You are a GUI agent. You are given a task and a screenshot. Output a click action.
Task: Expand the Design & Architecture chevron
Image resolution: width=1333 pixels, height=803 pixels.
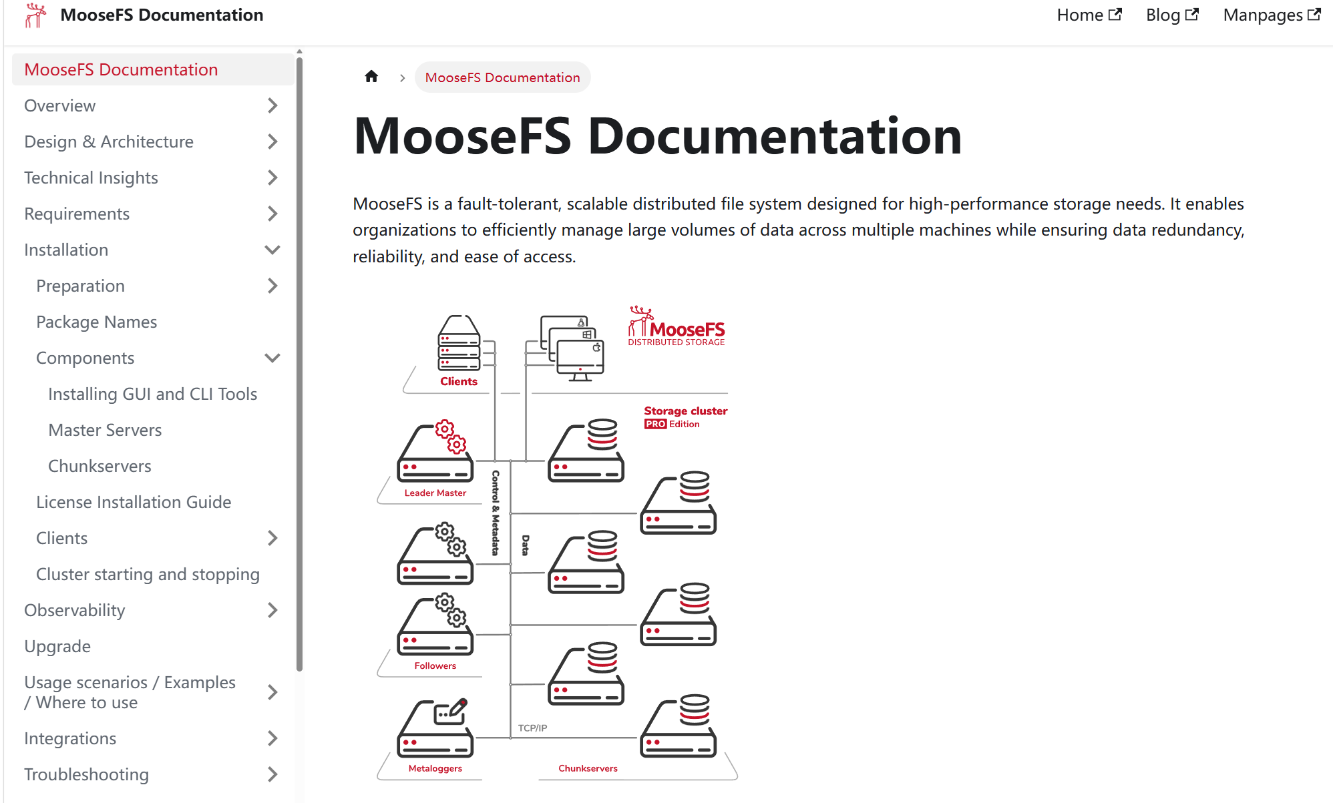point(272,142)
